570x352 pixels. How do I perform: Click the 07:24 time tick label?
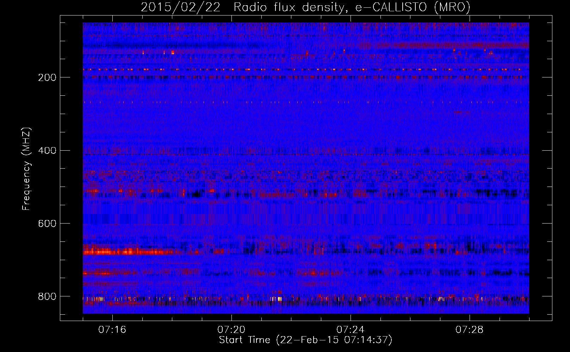(x=351, y=330)
